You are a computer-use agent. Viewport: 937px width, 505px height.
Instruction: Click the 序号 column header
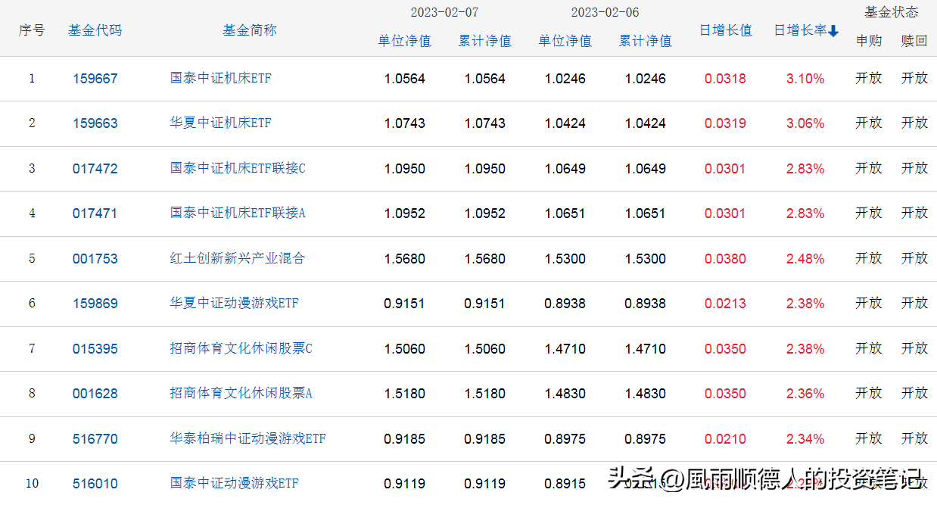pyautogui.click(x=32, y=30)
